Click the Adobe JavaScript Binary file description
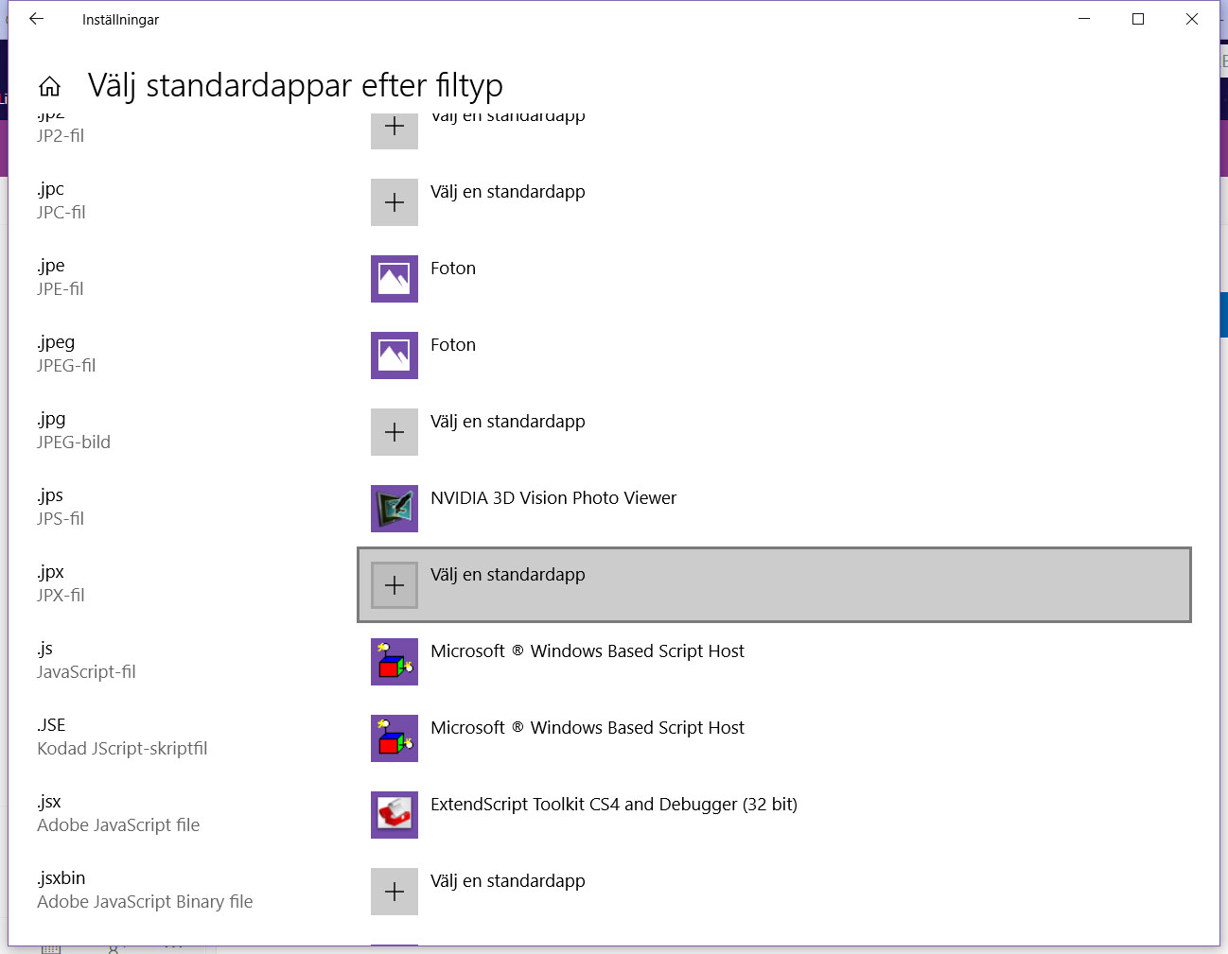Image resolution: width=1228 pixels, height=954 pixels. pyautogui.click(x=145, y=902)
